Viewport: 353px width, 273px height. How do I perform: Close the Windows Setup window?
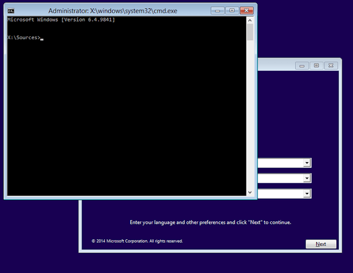click(x=331, y=66)
